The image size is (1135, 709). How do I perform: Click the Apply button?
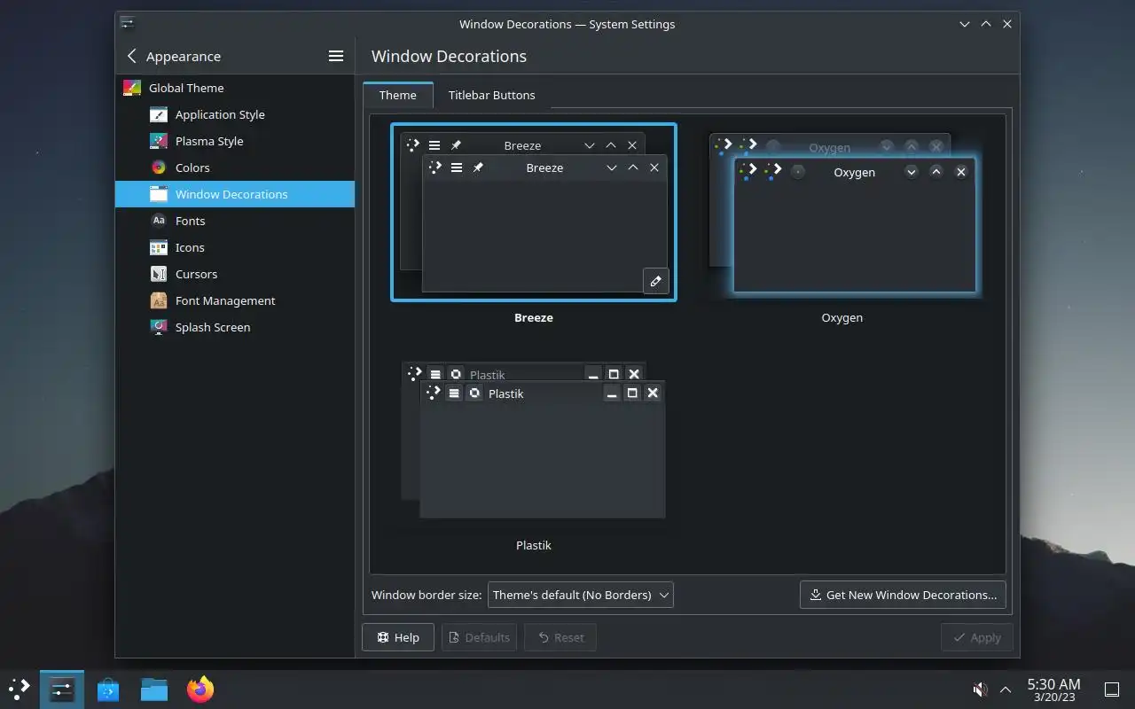pos(976,637)
